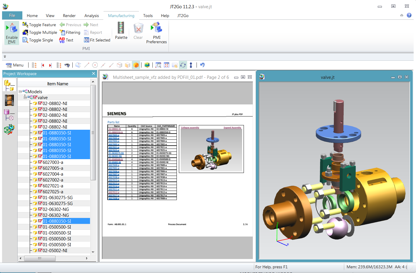Image resolution: width=416 pixels, height=273 pixels.
Task: Close the Project Workspace panel
Action: tap(94, 74)
